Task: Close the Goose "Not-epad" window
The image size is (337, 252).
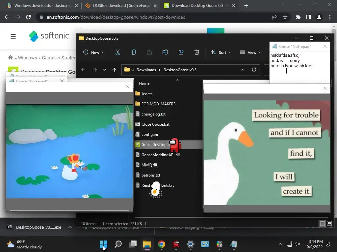Action: click(x=325, y=46)
